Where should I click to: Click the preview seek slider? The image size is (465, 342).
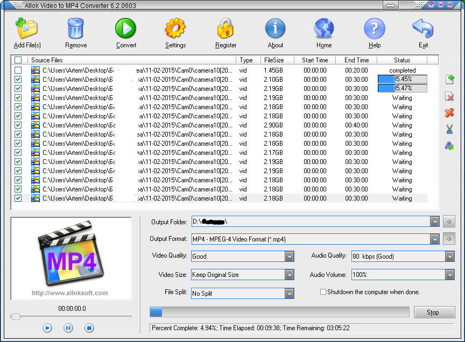pos(71,316)
